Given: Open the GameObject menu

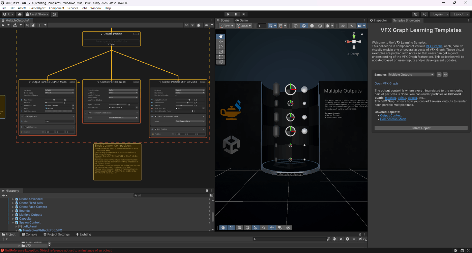Looking at the screenshot, I should click(37, 8).
